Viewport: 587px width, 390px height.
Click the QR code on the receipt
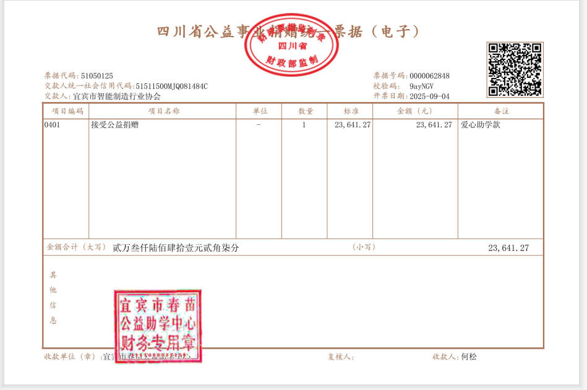tap(515, 70)
